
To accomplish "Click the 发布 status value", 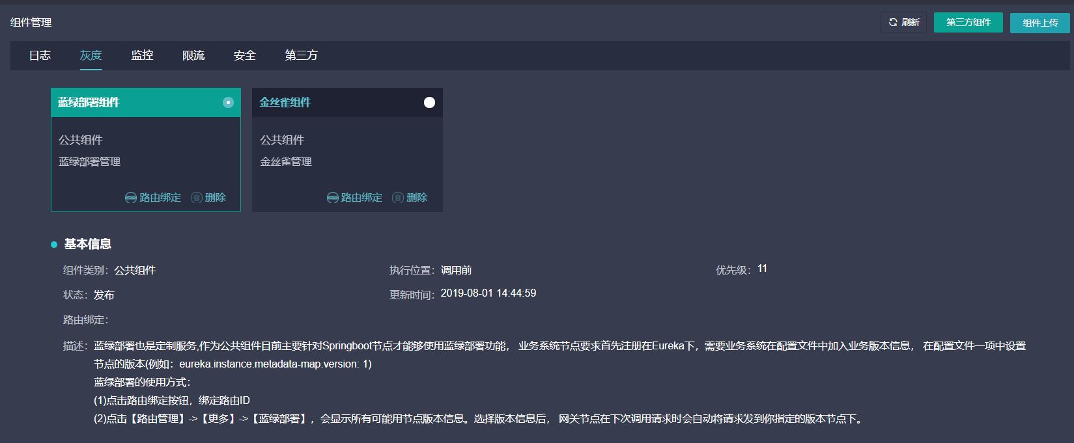I will pos(104,295).
